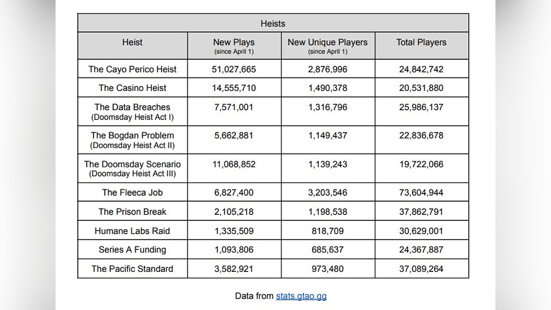Screen dimensions: 551x310
Task: Click the New Unique Players header
Action: [x=327, y=42]
